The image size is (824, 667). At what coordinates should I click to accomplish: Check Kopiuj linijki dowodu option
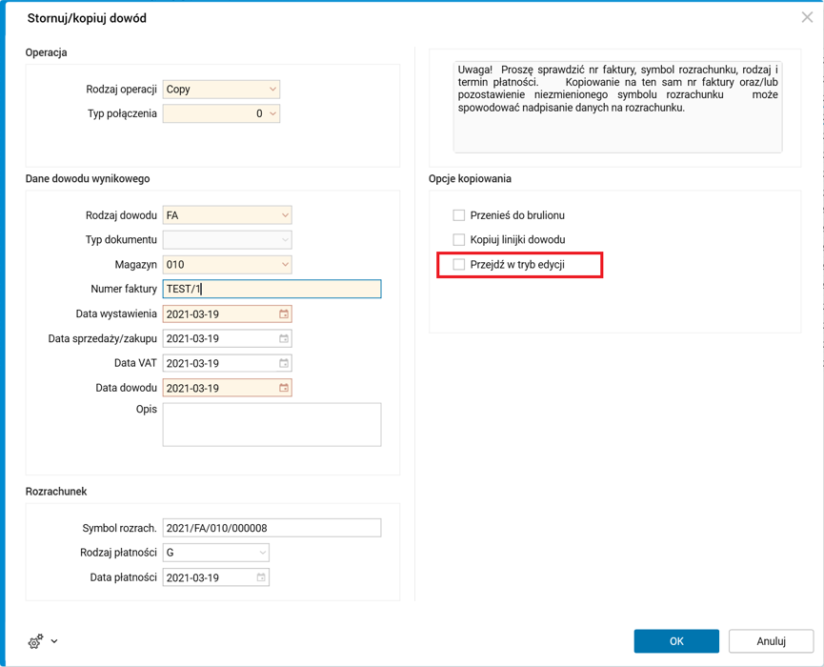pyautogui.click(x=459, y=239)
